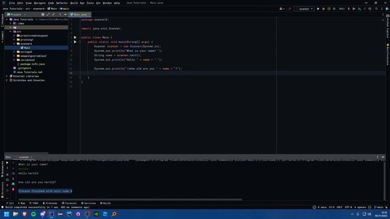
Task: Click the Bookmarks vertical sidebar tab
Action: (2, 169)
